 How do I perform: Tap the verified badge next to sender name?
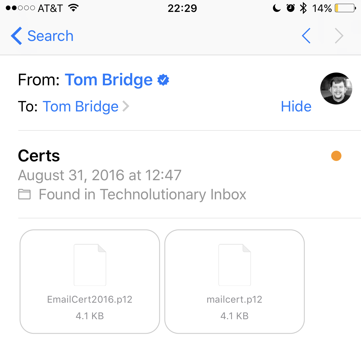163,80
